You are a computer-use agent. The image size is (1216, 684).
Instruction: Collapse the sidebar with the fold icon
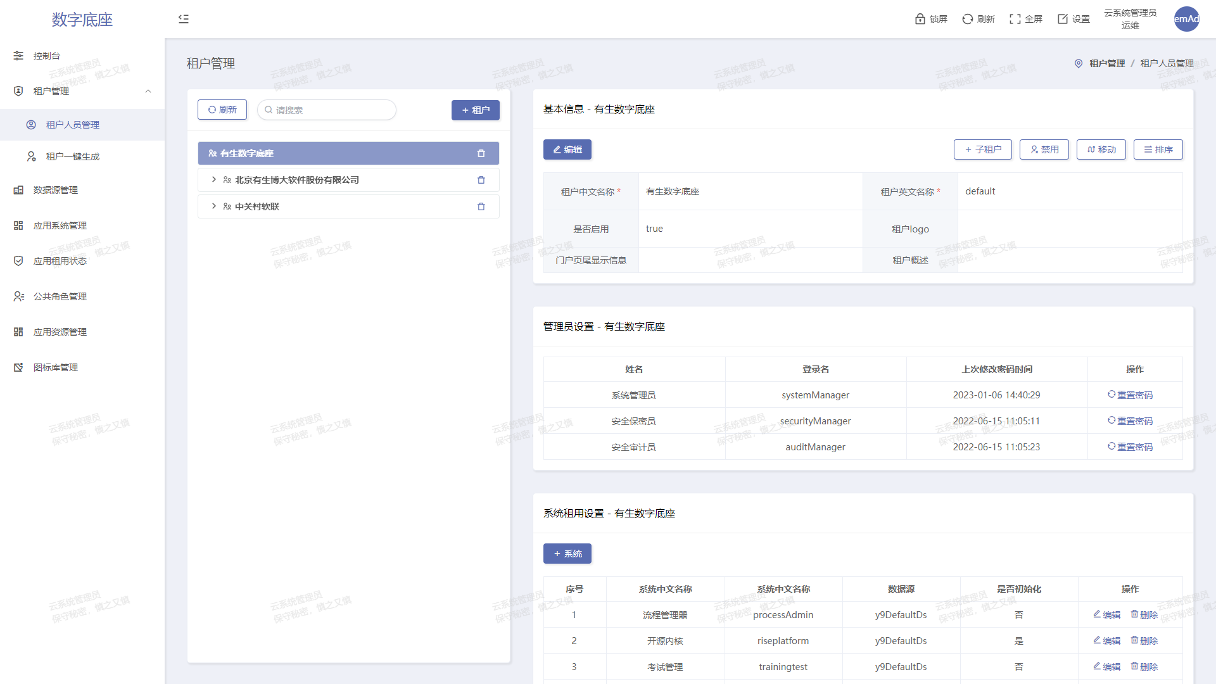184,19
